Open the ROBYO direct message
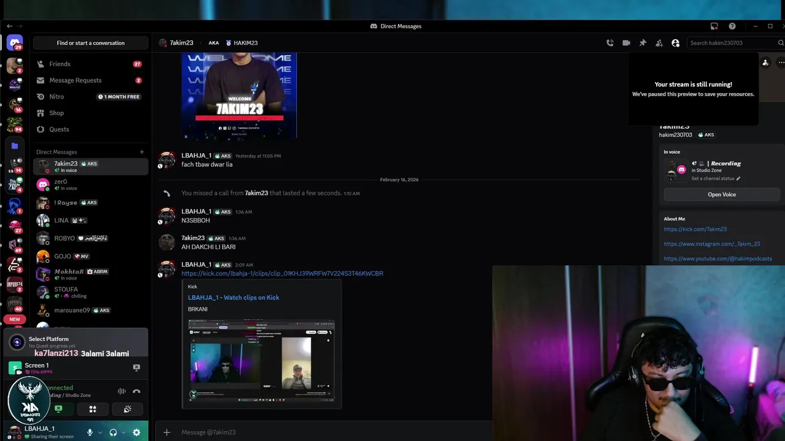Viewport: 785px width, 441px height. coord(91,238)
